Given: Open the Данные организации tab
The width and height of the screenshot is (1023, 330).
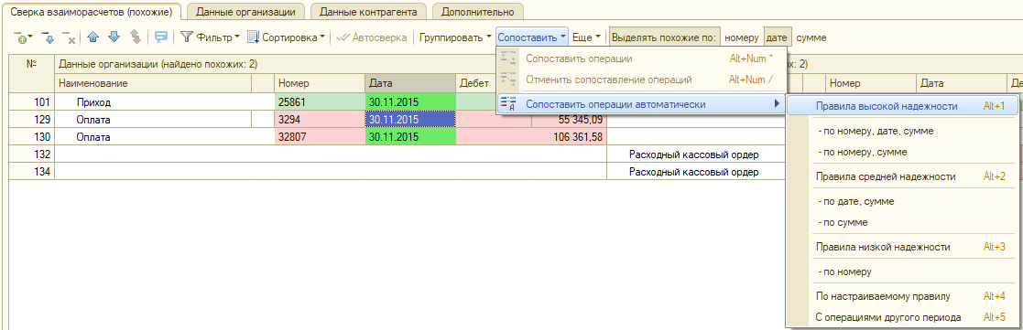Looking at the screenshot, I should tap(245, 12).
